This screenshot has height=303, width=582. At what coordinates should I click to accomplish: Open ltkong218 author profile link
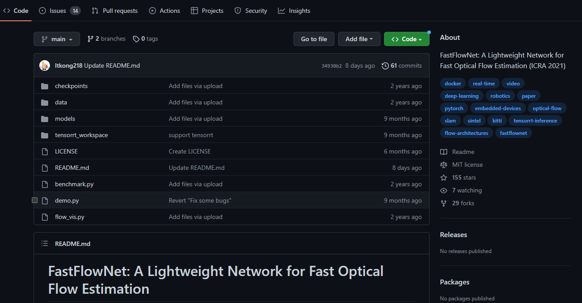pyautogui.click(x=68, y=65)
